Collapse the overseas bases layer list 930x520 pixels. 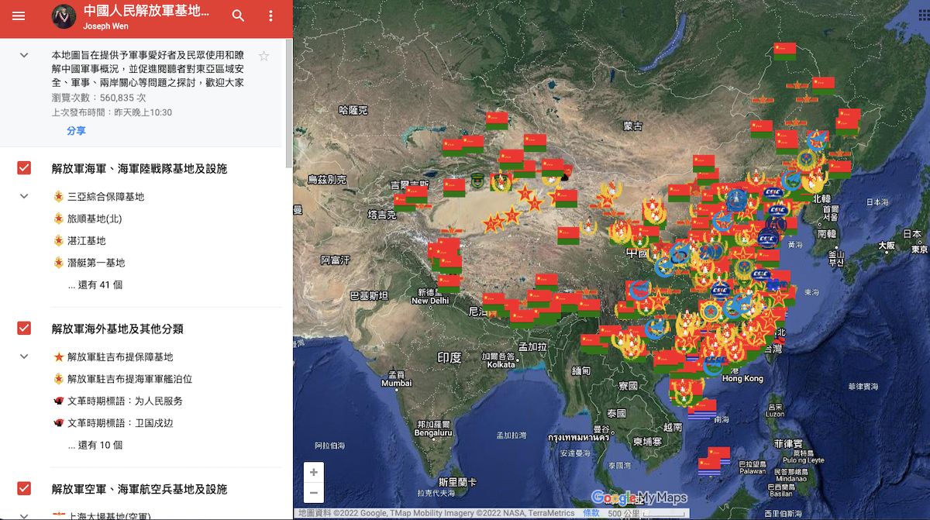point(24,357)
